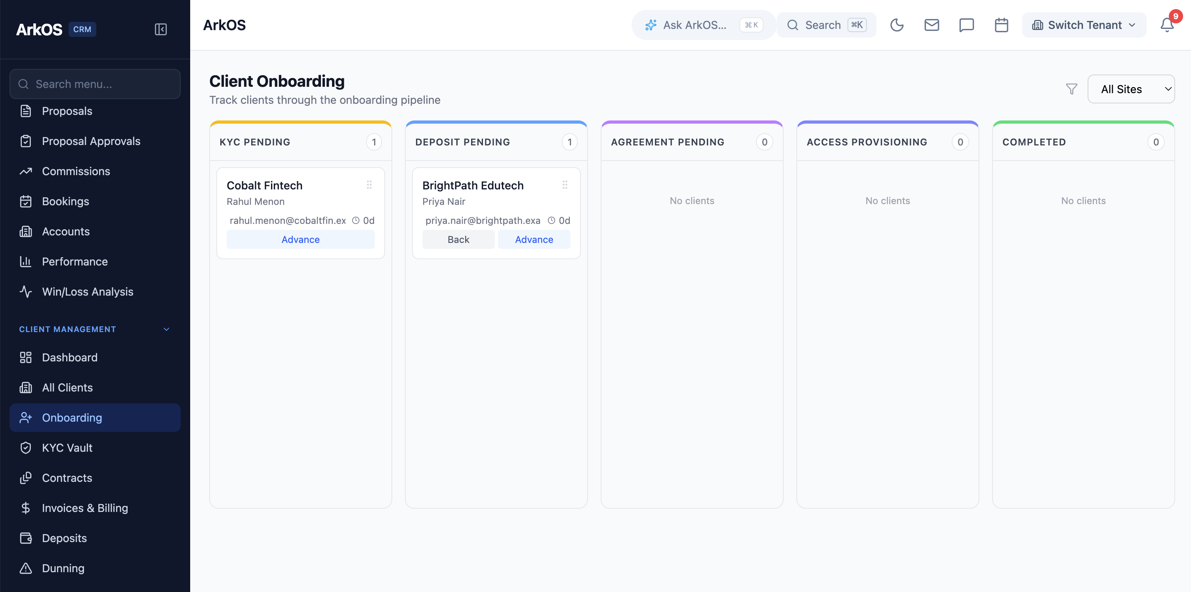Advance the Cobalt Fintech client
1191x592 pixels.
[301, 240]
